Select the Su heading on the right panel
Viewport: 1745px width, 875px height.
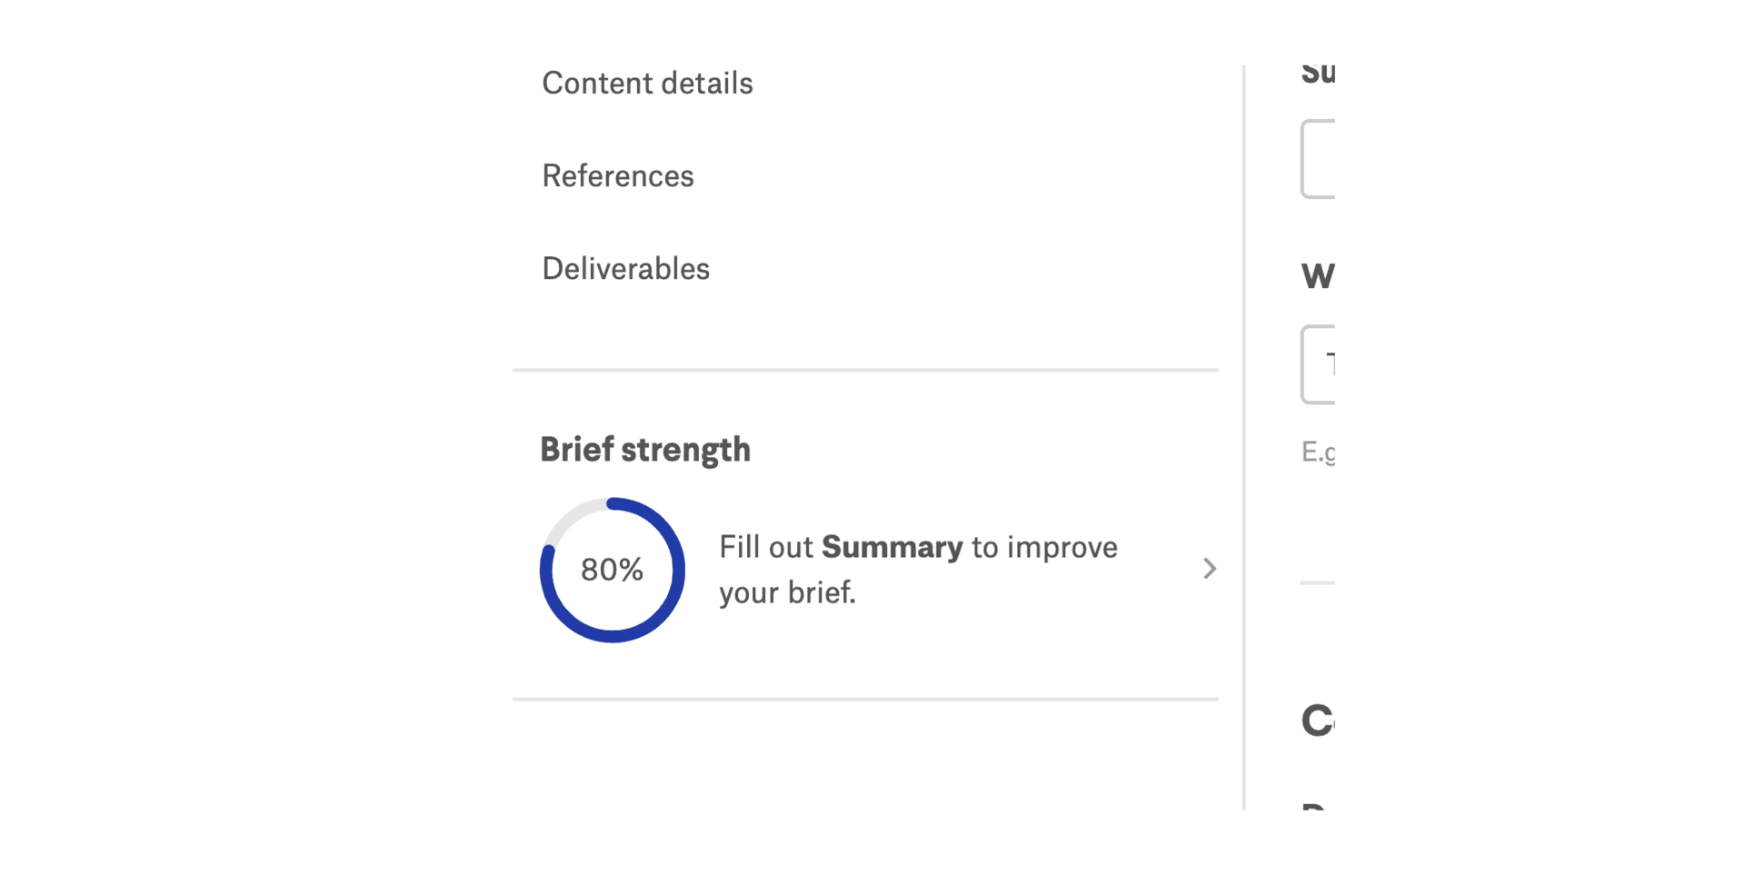click(1320, 73)
